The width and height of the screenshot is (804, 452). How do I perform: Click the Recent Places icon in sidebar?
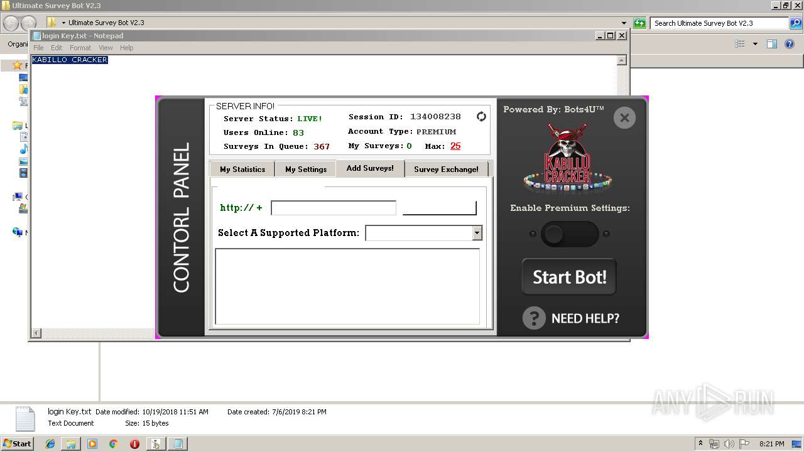(23, 101)
